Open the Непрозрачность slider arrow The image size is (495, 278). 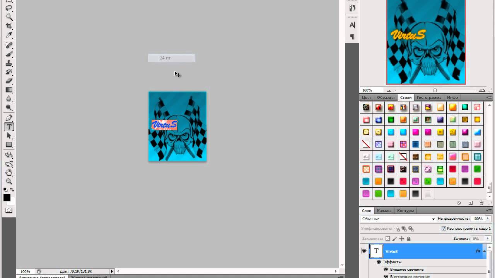[x=488, y=219]
